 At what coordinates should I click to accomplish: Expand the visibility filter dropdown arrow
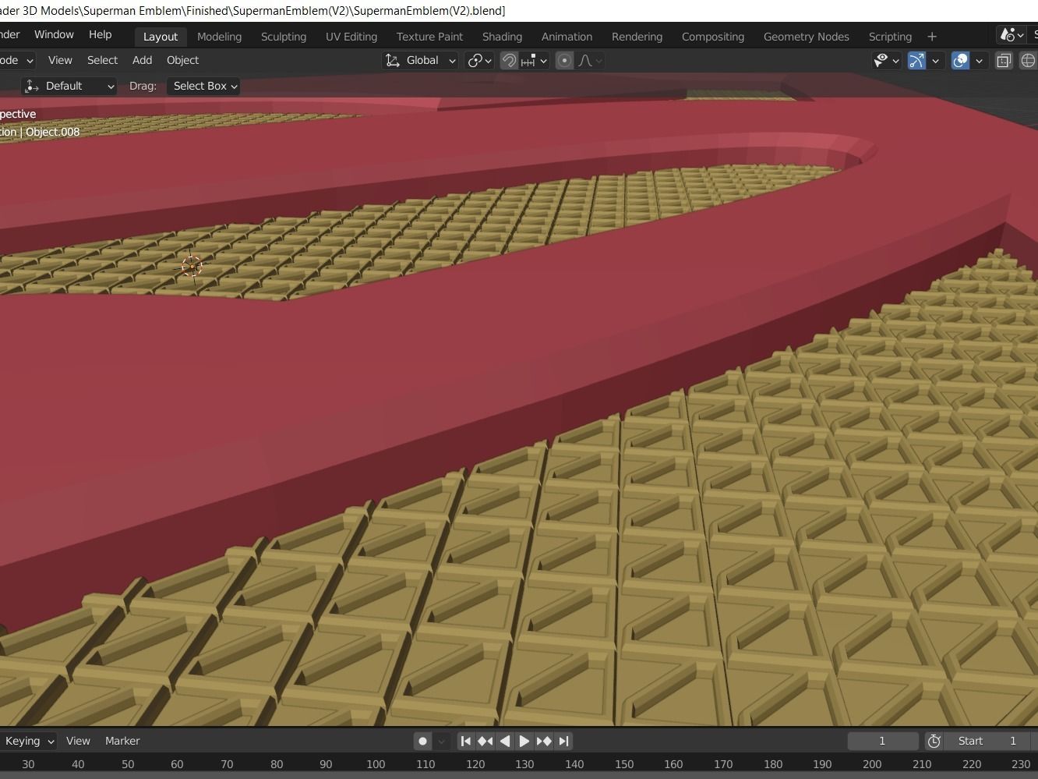coord(895,60)
